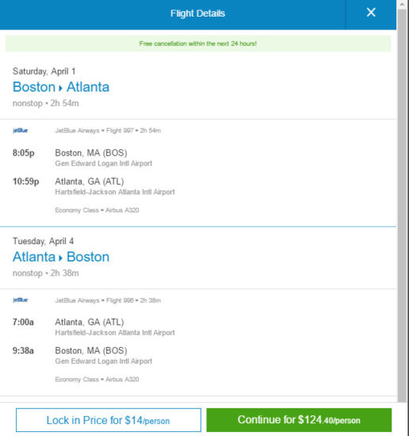The image size is (409, 436).
Task: Click the JetBlue logo for flight 997
Action: coord(21,131)
